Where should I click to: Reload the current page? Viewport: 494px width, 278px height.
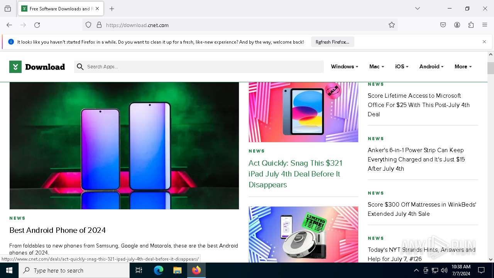tap(37, 25)
